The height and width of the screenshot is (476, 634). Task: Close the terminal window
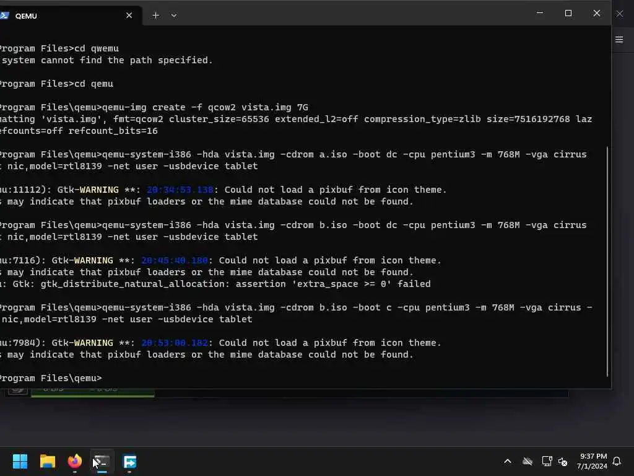tap(597, 14)
